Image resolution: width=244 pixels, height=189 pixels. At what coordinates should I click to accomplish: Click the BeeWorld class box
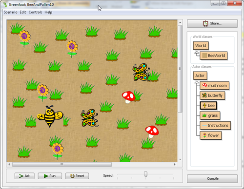(x=213, y=56)
